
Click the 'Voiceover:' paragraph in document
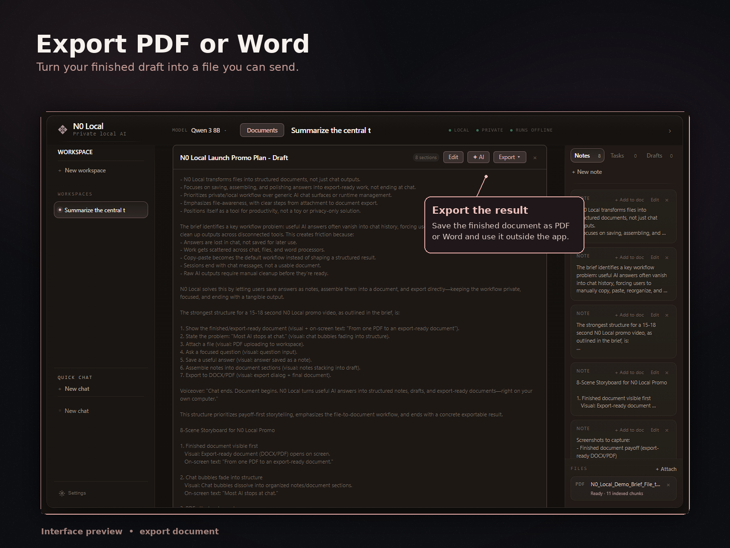[x=356, y=395]
